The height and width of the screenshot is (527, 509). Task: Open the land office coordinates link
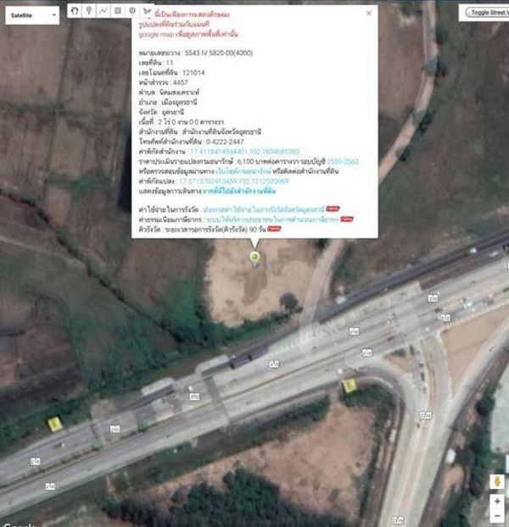tap(244, 152)
